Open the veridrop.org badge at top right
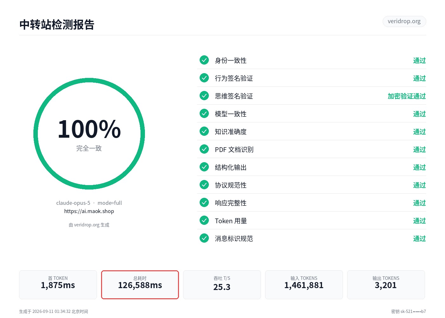Image resolution: width=445 pixels, height=318 pixels. click(x=404, y=21)
